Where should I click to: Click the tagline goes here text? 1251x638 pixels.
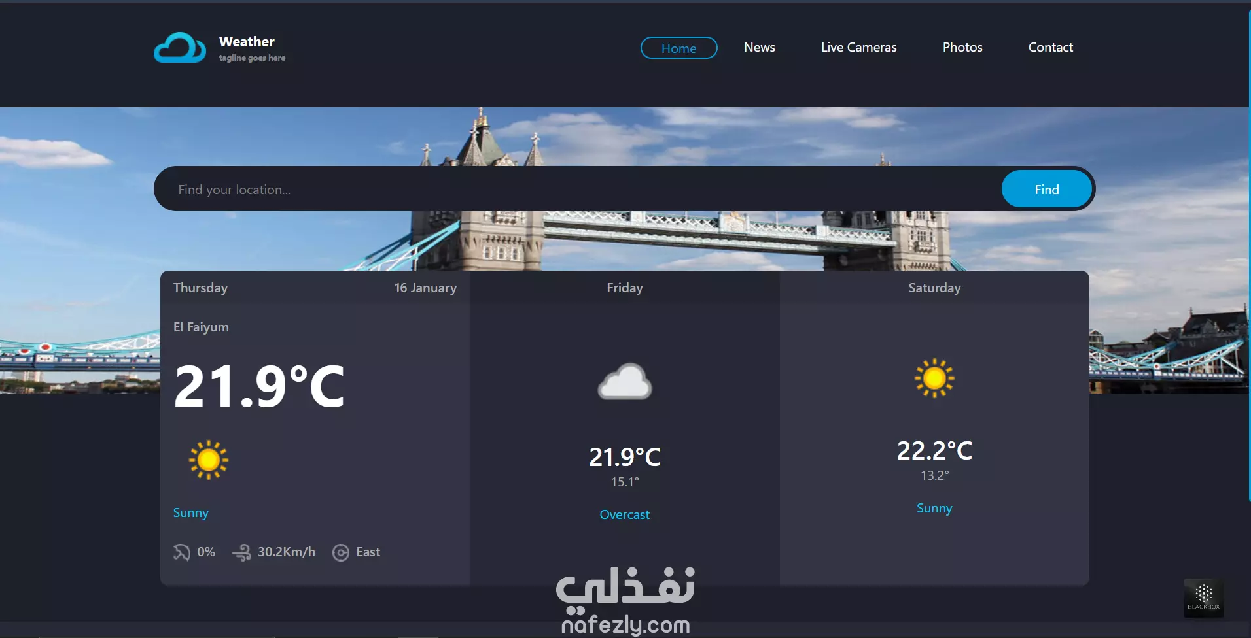(252, 58)
